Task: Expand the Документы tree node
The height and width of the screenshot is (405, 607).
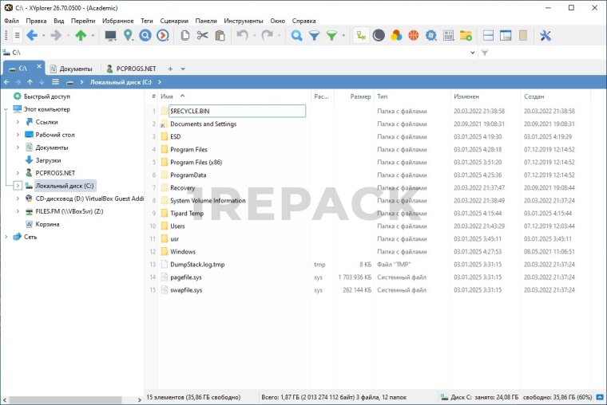Action: (x=18, y=147)
